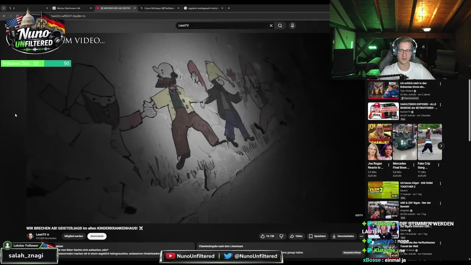This screenshot has height=265, width=471.
Task: Save video with Speichern button
Action: click(x=317, y=236)
